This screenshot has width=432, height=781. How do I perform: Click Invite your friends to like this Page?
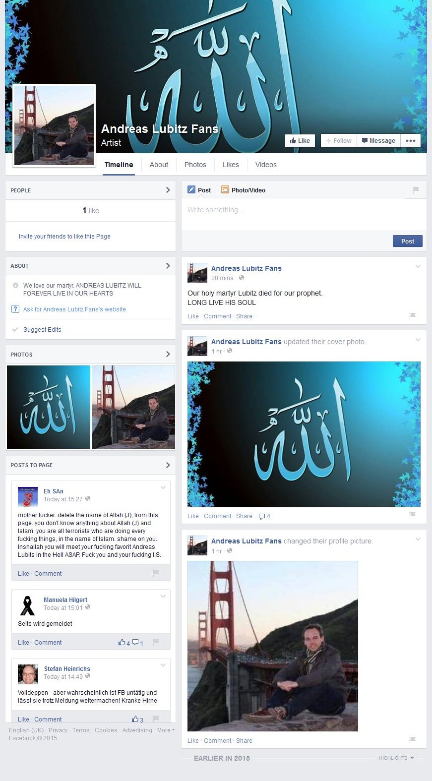coord(64,237)
